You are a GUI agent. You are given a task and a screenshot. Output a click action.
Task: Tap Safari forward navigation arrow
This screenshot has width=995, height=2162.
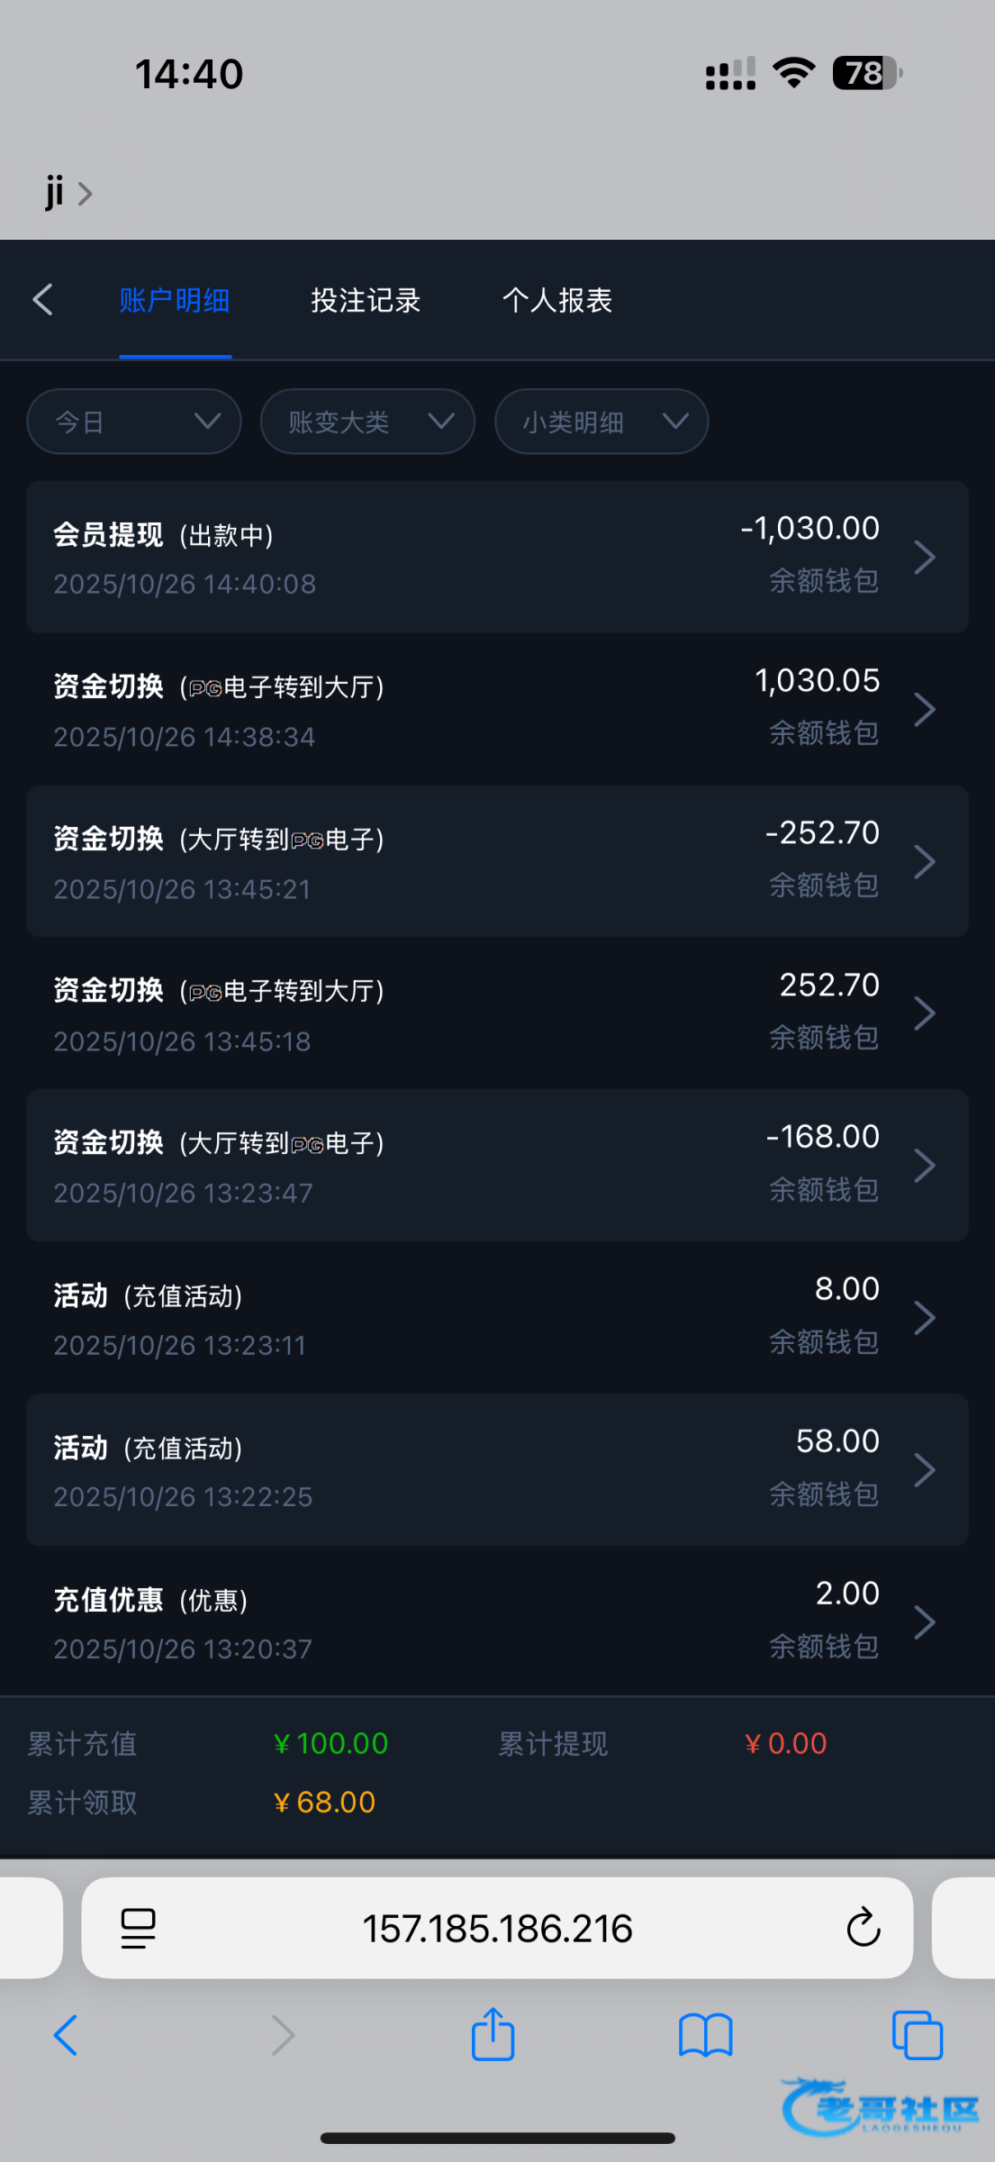coord(283,2035)
